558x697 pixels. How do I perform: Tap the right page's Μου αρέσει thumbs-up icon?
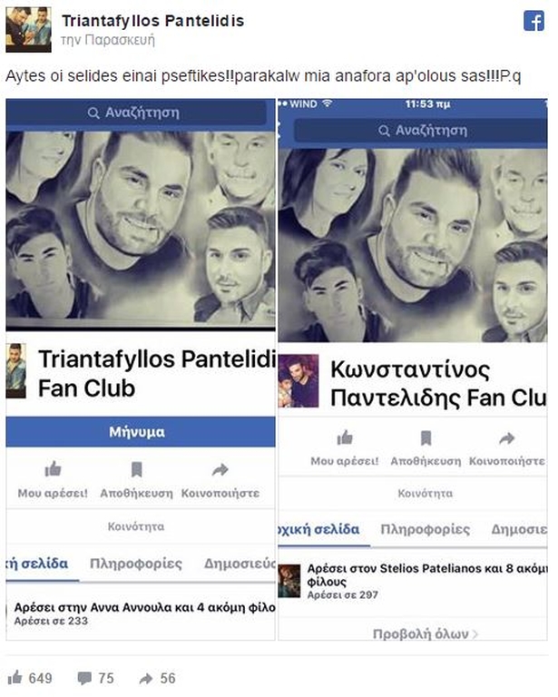(345, 437)
